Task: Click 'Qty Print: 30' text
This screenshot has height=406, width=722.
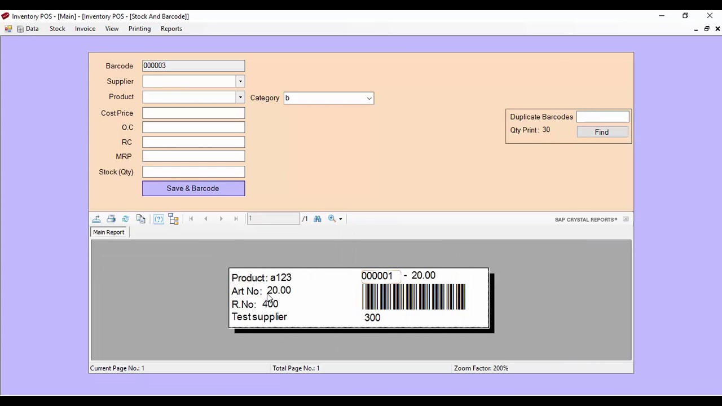Action: point(530,130)
